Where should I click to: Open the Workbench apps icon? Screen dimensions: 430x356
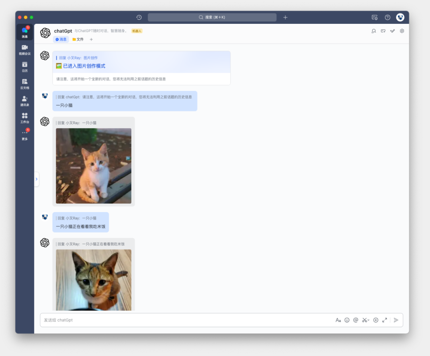pos(25,118)
